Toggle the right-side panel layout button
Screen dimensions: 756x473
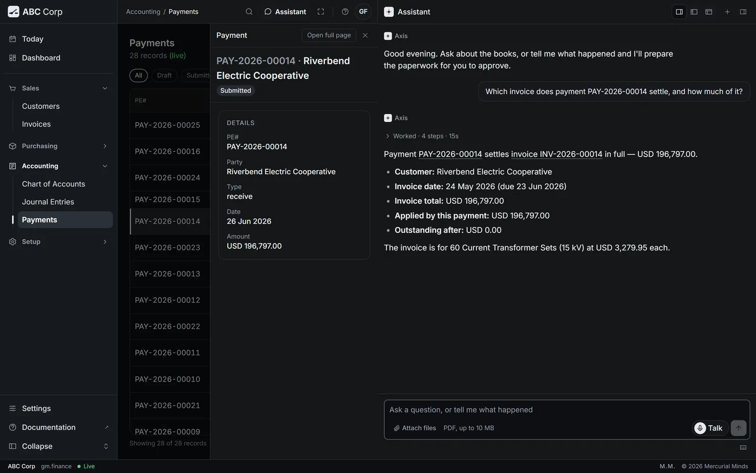click(x=679, y=12)
